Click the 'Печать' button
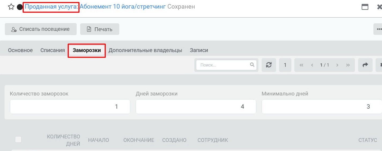 tap(99, 29)
